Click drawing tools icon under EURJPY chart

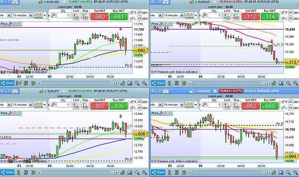click(122, 172)
